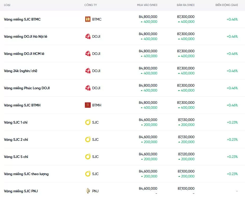Open the Vàng miếng DOJI Hà Nội lẻ entry

[x=25, y=37]
